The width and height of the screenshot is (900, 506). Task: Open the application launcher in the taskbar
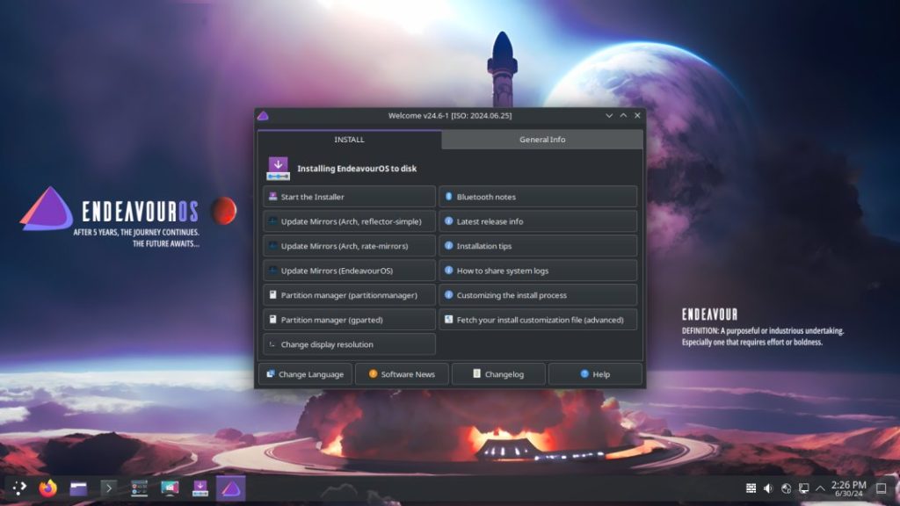[19, 488]
